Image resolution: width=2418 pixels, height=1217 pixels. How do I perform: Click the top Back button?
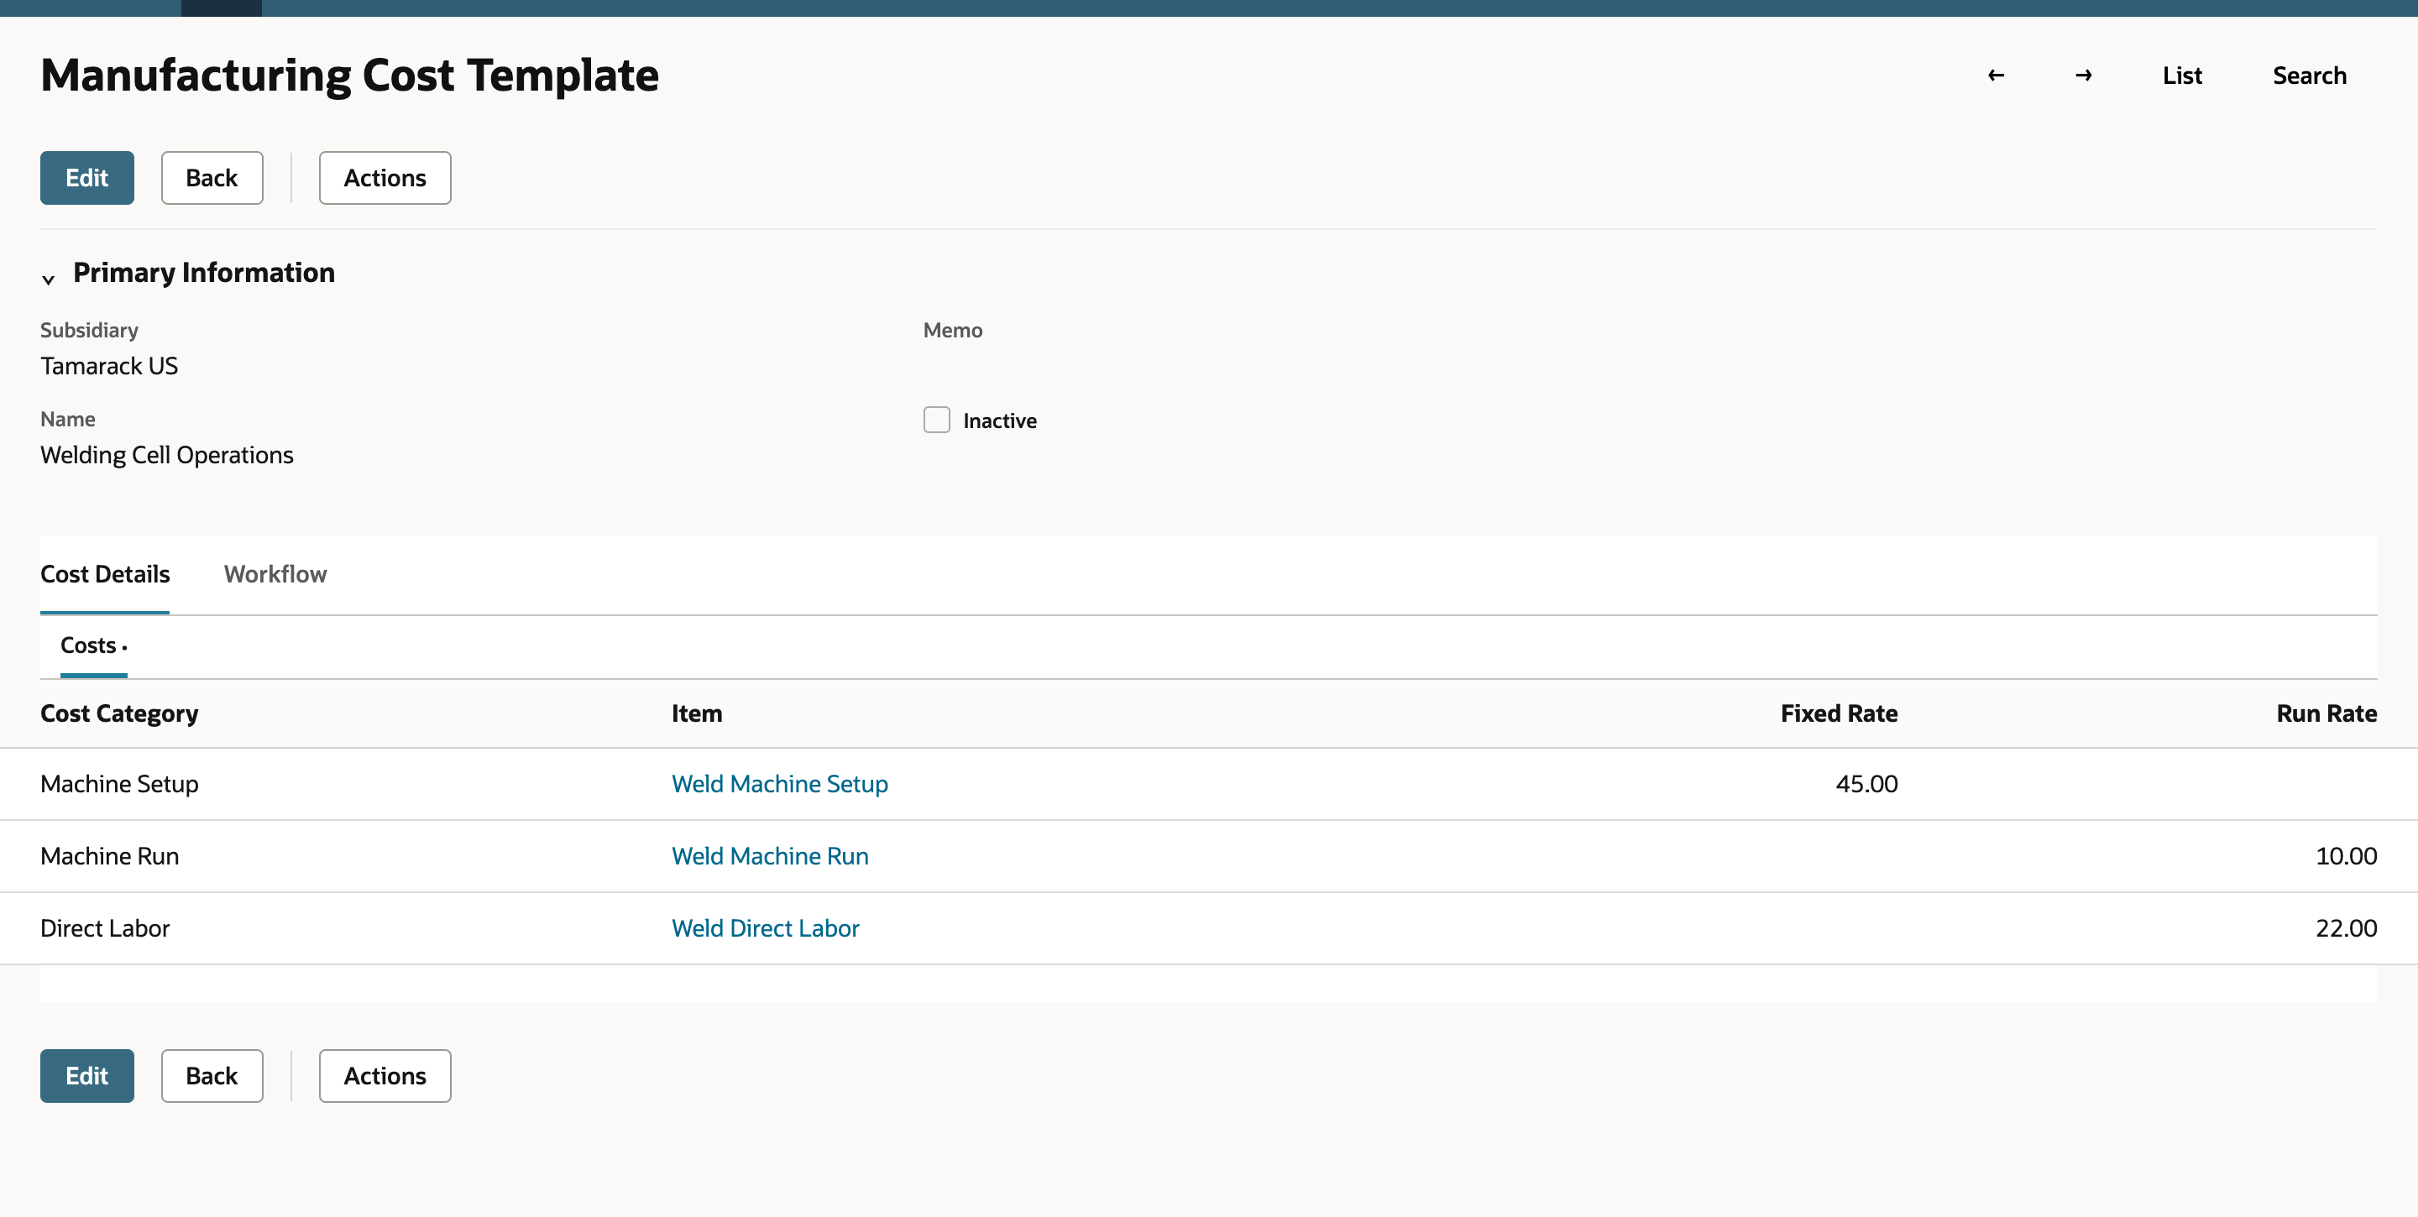(x=212, y=177)
